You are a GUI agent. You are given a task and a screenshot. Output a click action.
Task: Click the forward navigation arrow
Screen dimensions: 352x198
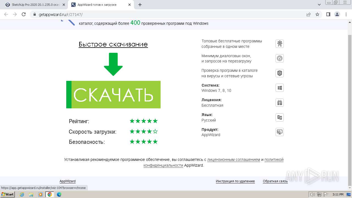[15, 14]
